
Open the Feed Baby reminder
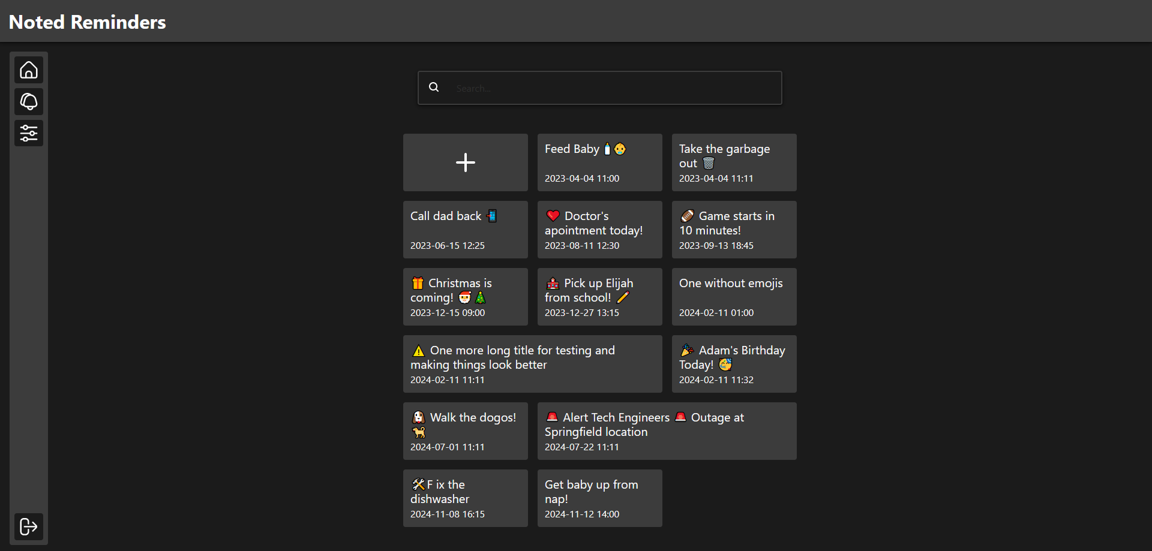[599, 162]
